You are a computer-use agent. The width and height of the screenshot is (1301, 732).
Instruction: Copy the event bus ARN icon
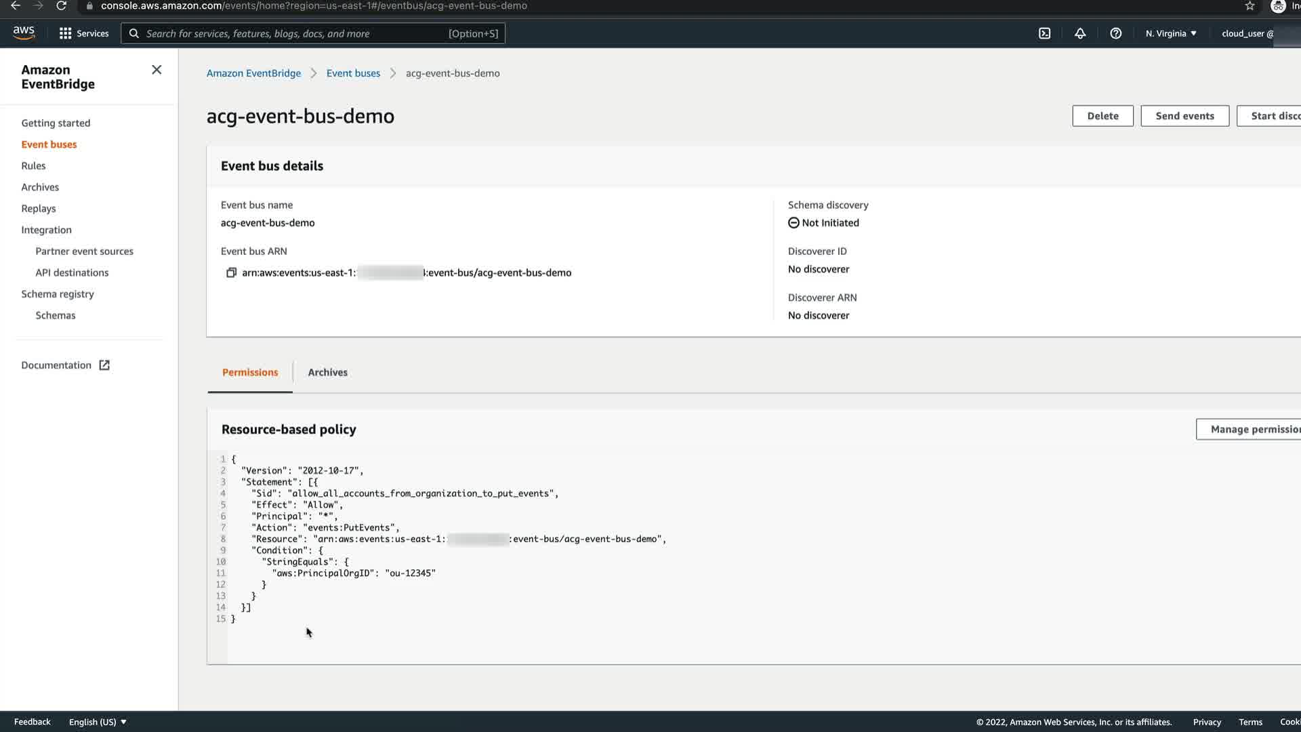(x=231, y=272)
